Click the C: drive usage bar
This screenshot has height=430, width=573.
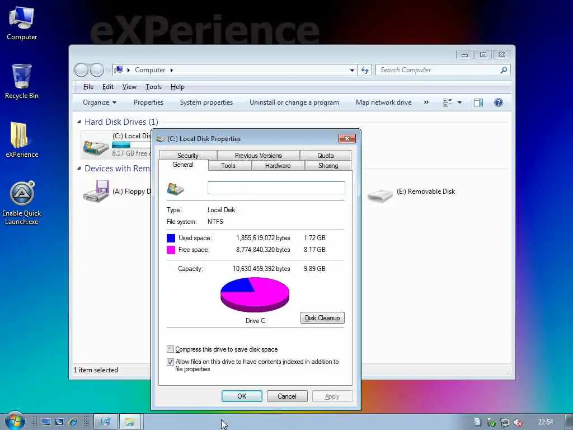tap(131, 145)
